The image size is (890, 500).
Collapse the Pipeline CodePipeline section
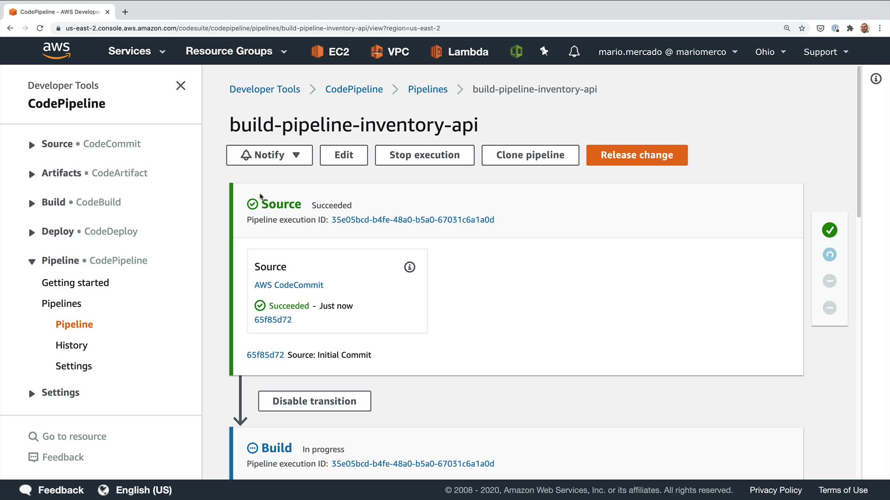pyautogui.click(x=32, y=262)
